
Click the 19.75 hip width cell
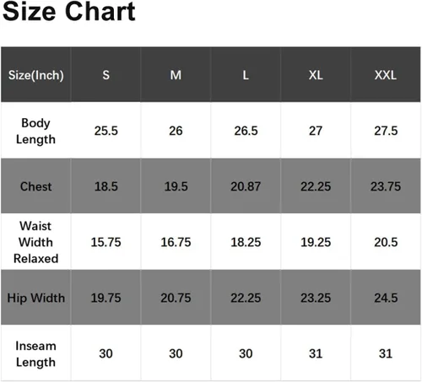coord(105,298)
